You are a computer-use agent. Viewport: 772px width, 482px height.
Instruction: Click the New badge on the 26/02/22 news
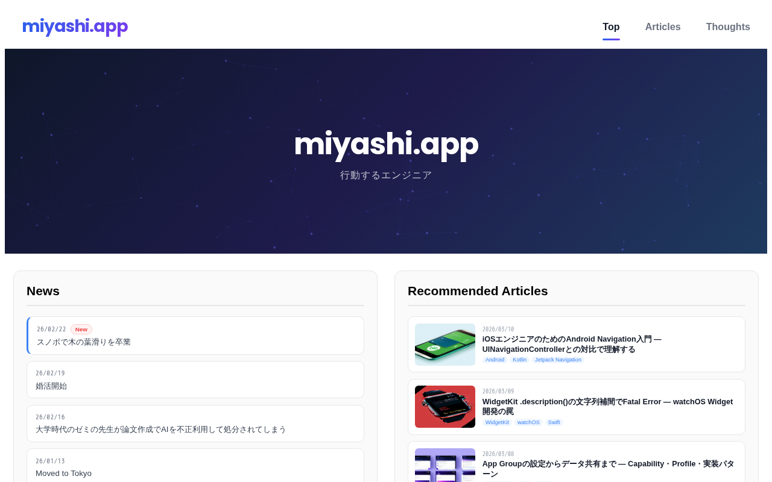[x=81, y=330]
